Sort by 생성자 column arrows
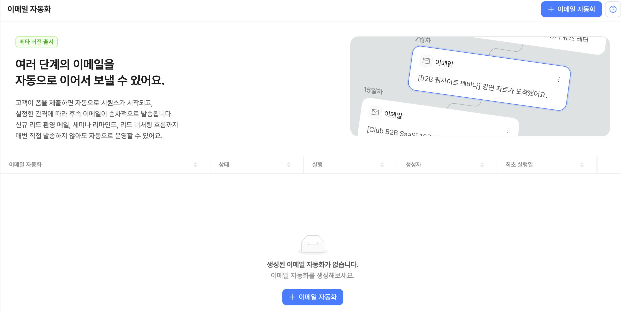621x313 pixels. (x=482, y=164)
